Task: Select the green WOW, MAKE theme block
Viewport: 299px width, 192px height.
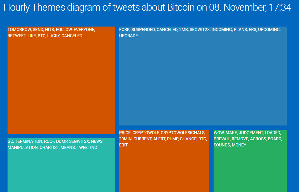Action: (250, 161)
